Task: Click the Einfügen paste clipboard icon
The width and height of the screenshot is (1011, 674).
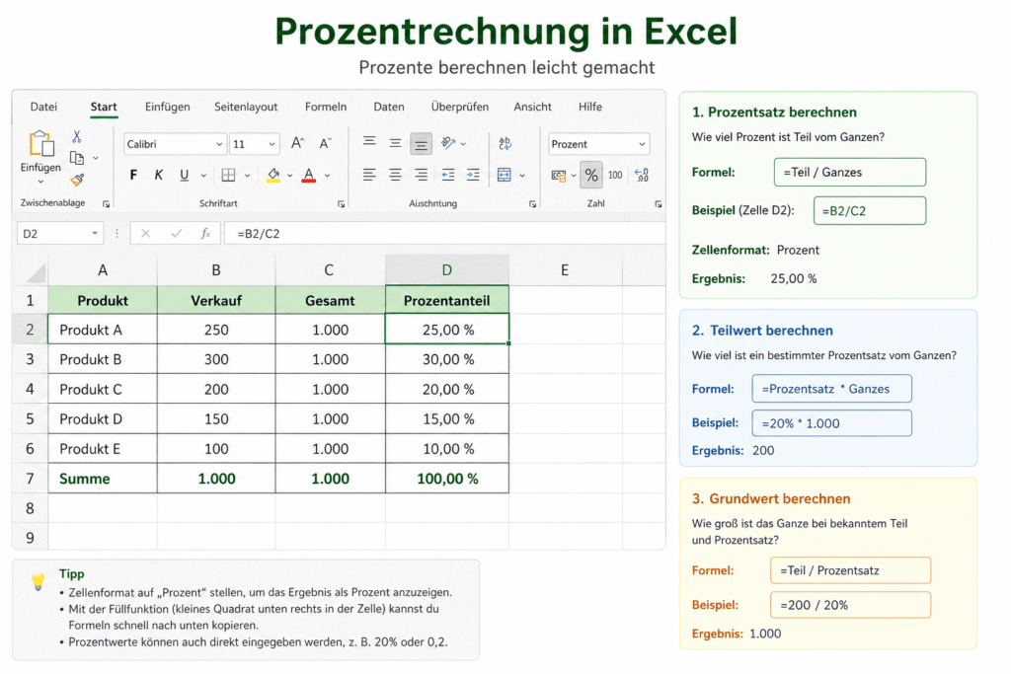Action: 41,143
